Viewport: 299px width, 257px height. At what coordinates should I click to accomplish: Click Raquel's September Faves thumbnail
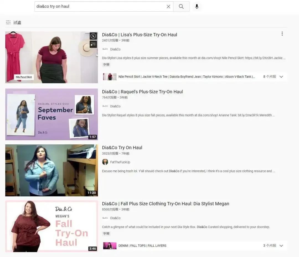51,114
